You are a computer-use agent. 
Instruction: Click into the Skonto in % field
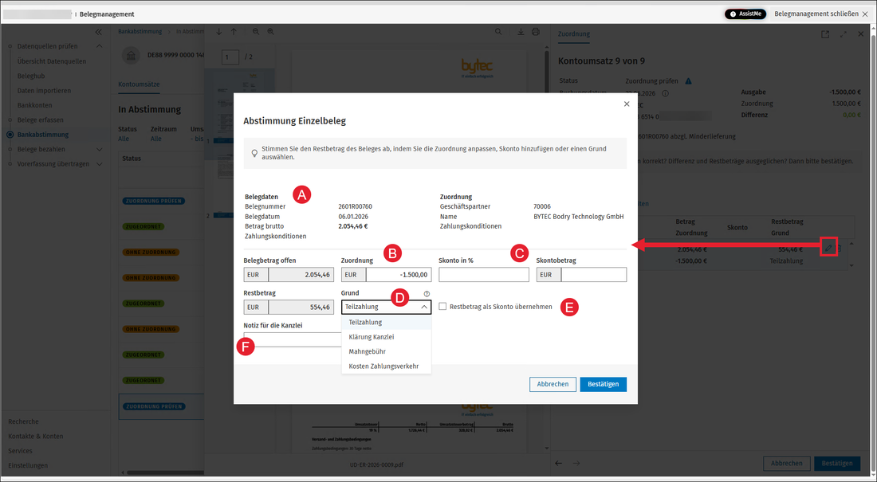(x=484, y=275)
